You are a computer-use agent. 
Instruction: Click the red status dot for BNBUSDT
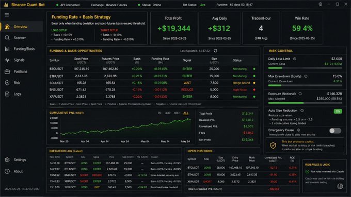[x=254, y=89]
